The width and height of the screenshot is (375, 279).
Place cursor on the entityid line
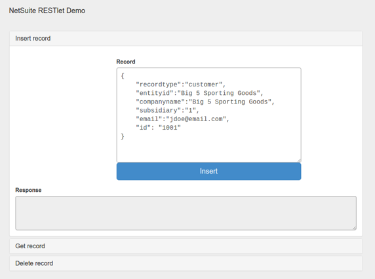199,93
